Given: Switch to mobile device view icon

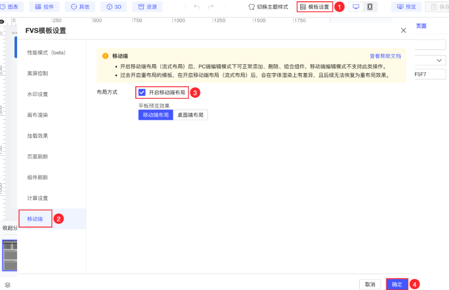Looking at the screenshot, I should (370, 7).
